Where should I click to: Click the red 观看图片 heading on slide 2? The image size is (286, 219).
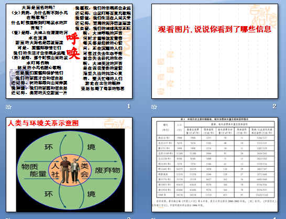point(215,29)
